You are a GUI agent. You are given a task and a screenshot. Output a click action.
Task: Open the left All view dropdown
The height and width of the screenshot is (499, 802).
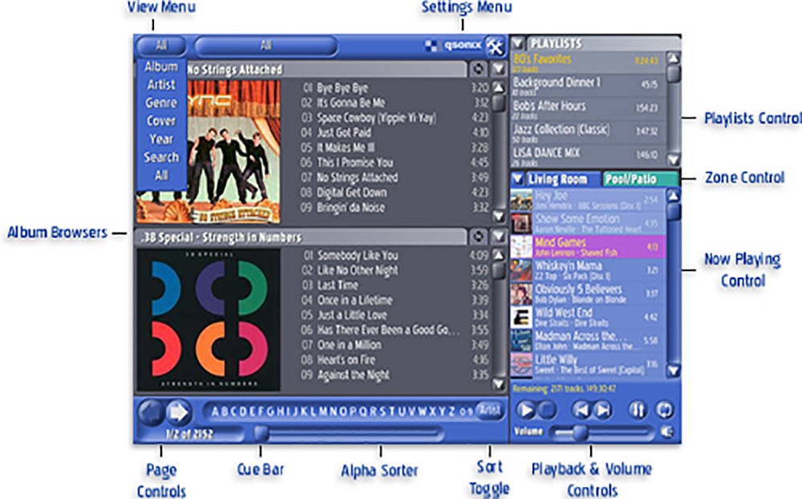tap(161, 46)
